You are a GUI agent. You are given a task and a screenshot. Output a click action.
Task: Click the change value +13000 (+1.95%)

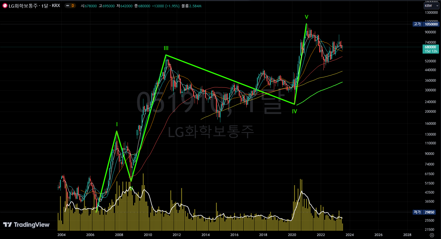(166, 6)
